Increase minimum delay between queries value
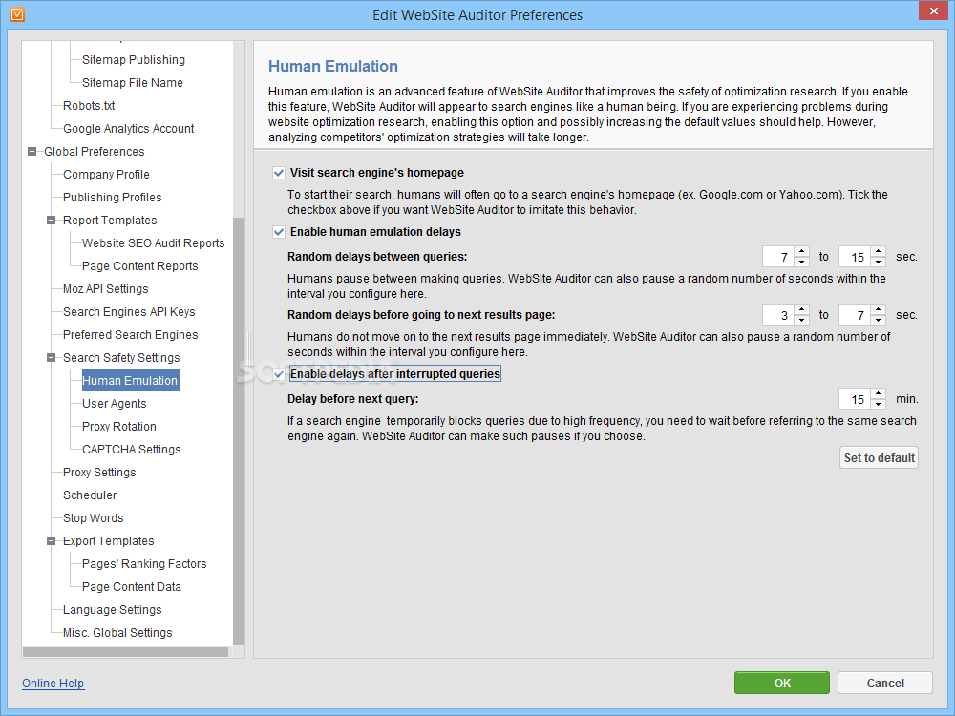The image size is (955, 716). 802,251
